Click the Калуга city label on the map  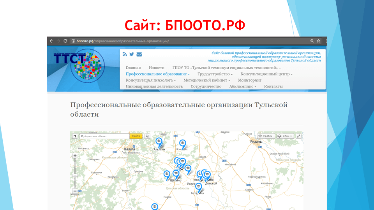click(129, 149)
